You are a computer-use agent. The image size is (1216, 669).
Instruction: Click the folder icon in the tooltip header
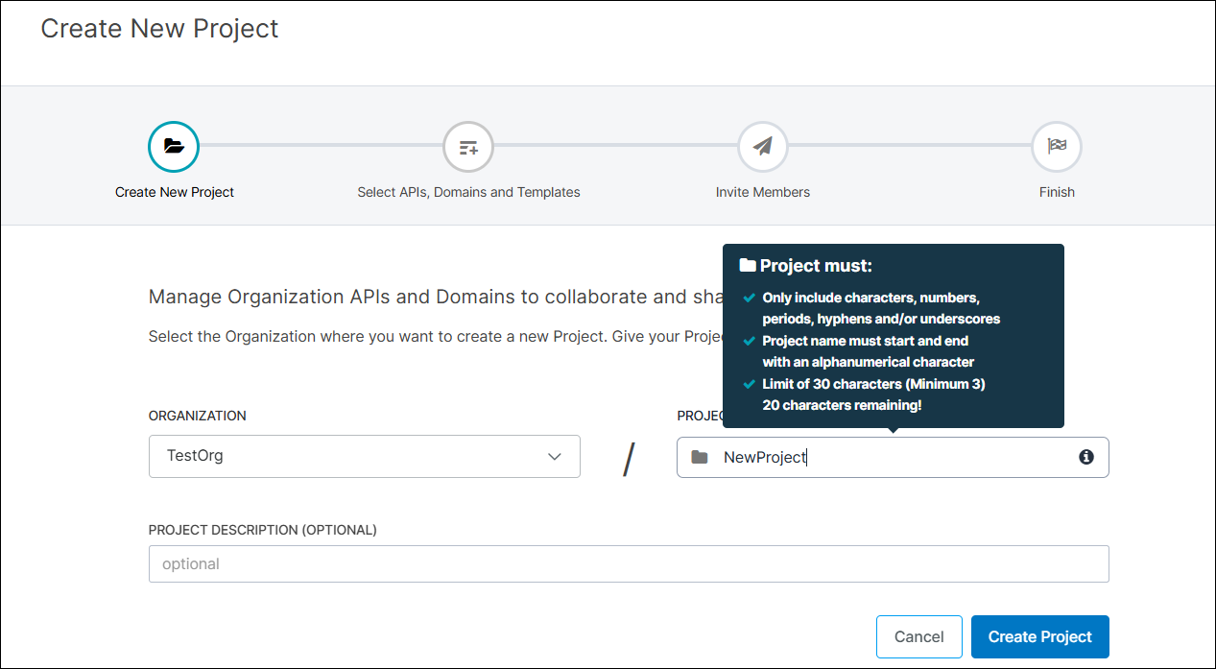(750, 265)
